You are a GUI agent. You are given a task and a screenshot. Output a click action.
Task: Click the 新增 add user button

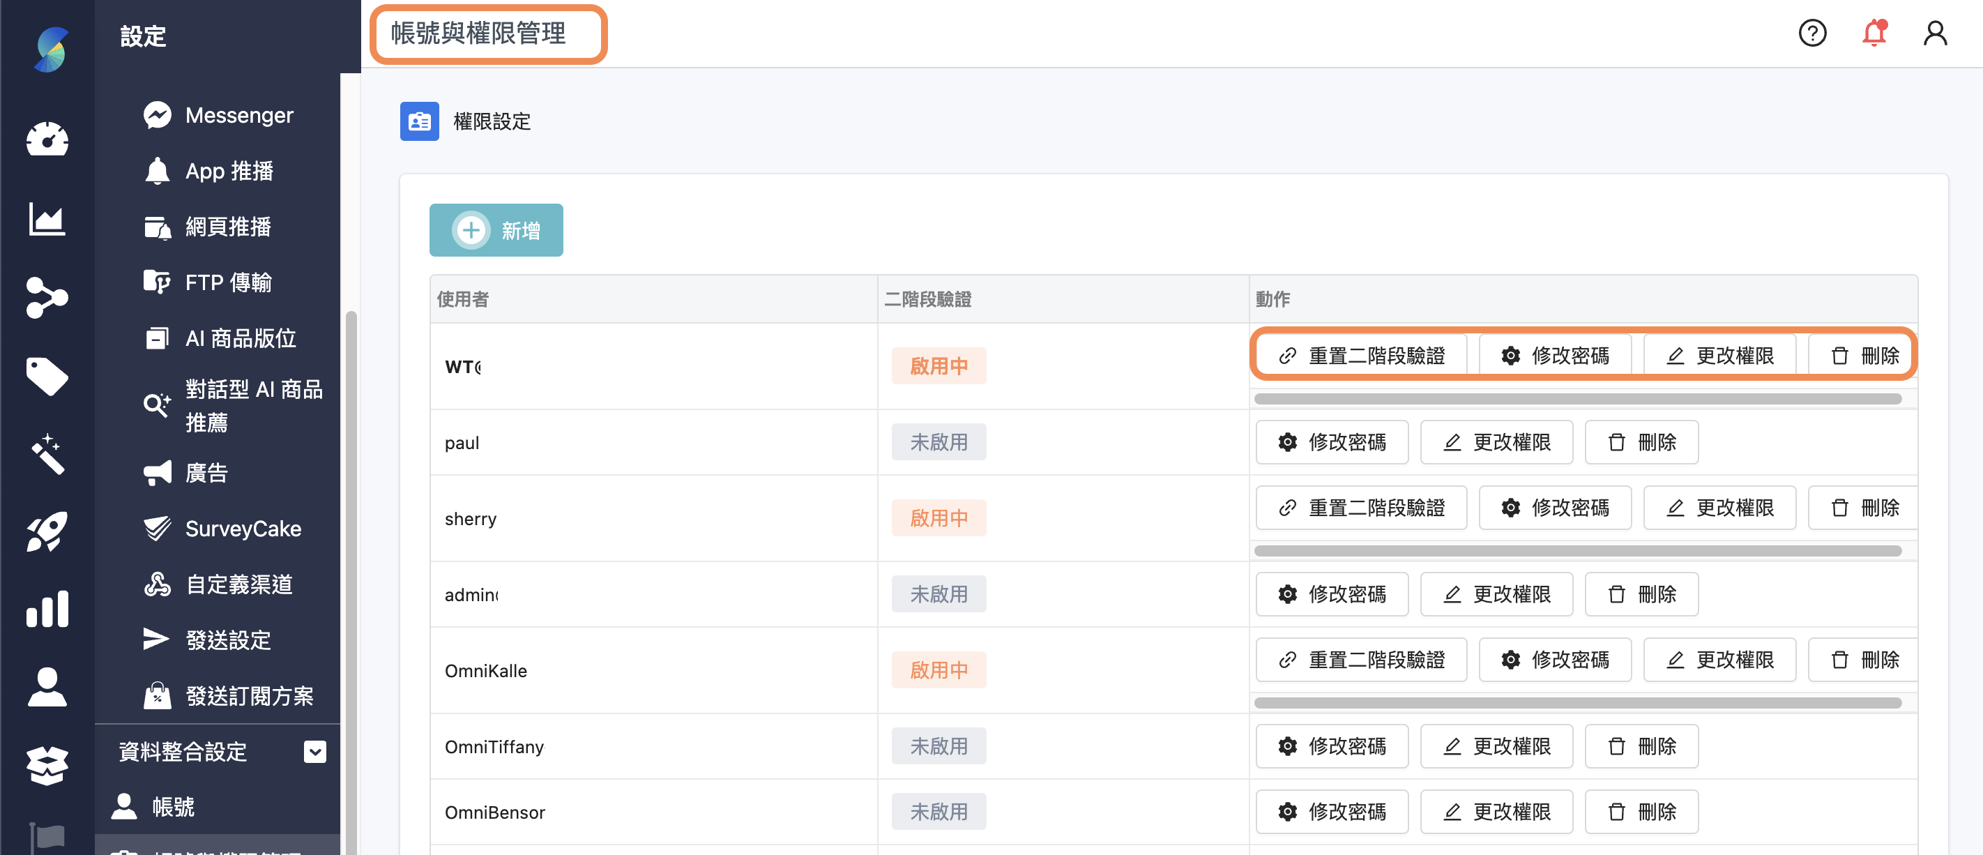[x=496, y=230]
